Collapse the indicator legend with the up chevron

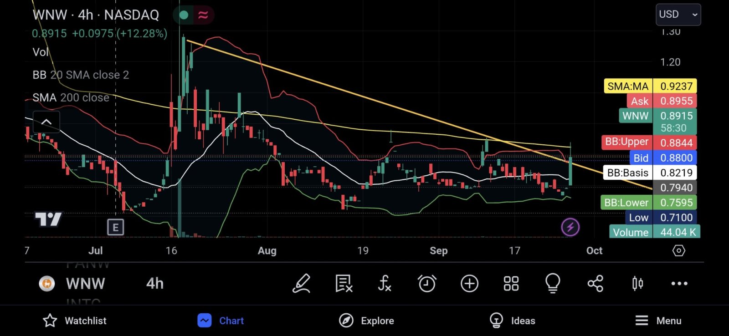[46, 122]
